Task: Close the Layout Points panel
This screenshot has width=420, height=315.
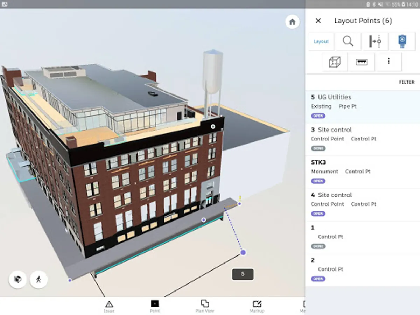Action: tap(318, 21)
